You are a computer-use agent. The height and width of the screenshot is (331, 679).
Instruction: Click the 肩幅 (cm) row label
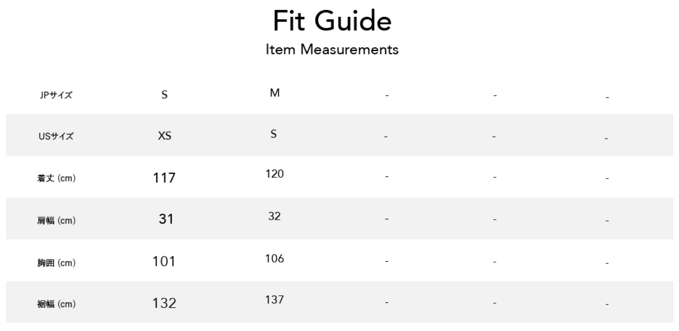coord(56,221)
